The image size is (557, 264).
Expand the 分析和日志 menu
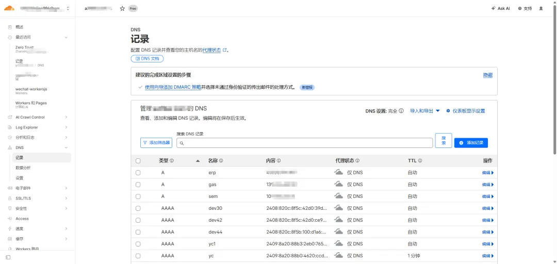[66, 138]
